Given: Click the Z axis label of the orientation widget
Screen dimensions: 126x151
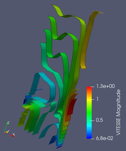Looking at the screenshot, I should (x=8, y=123).
